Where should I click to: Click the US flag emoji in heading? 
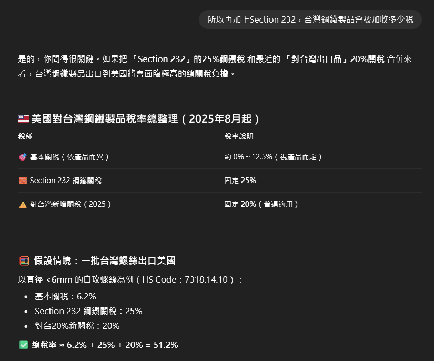(x=23, y=119)
